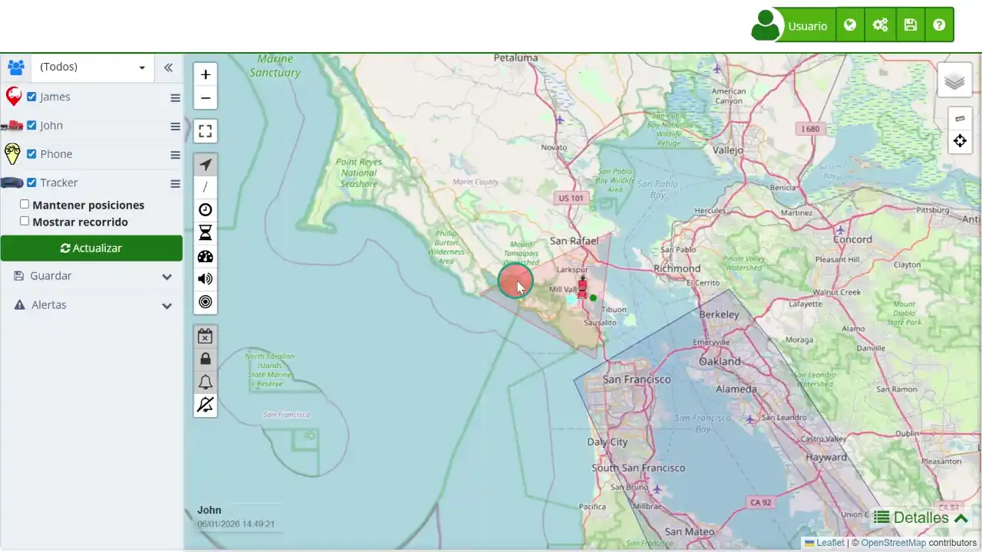
Task: Open the distance measurement tool
Action: coord(205,187)
